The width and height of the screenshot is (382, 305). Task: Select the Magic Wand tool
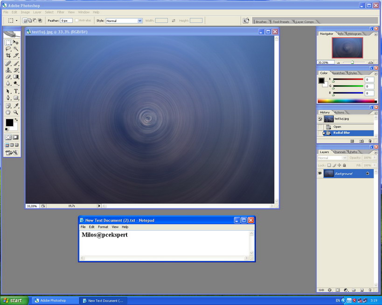point(16,49)
